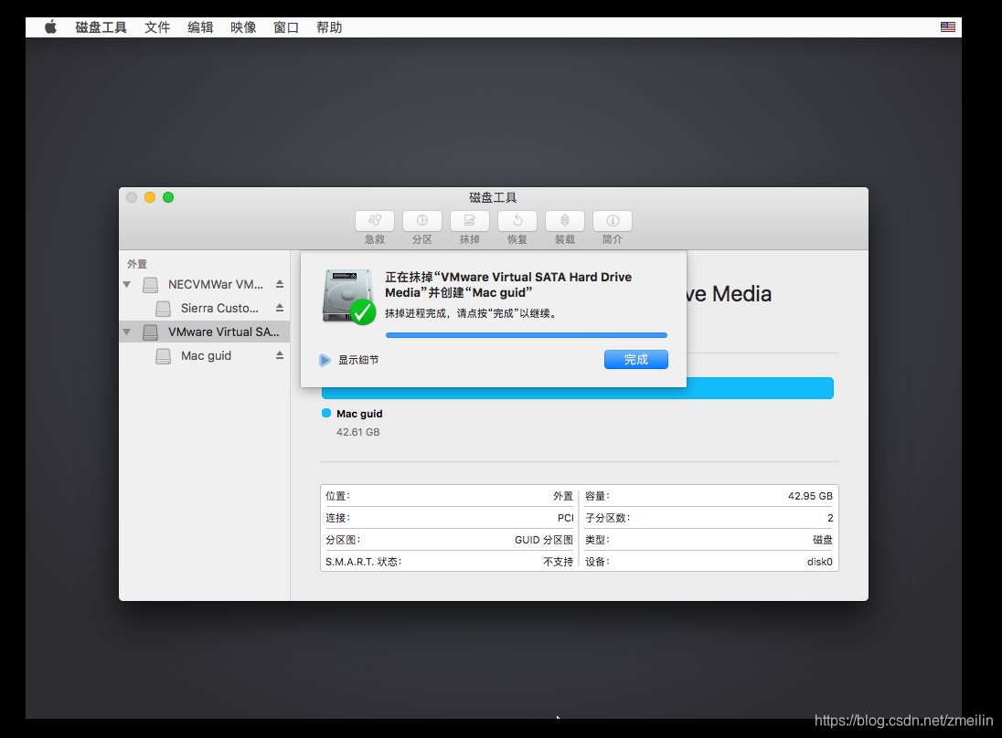Click the 42.95 GB capacity value
The height and width of the screenshot is (738, 1002).
point(810,496)
